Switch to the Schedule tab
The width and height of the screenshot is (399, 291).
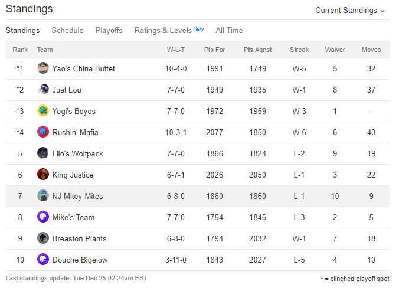[x=67, y=30]
